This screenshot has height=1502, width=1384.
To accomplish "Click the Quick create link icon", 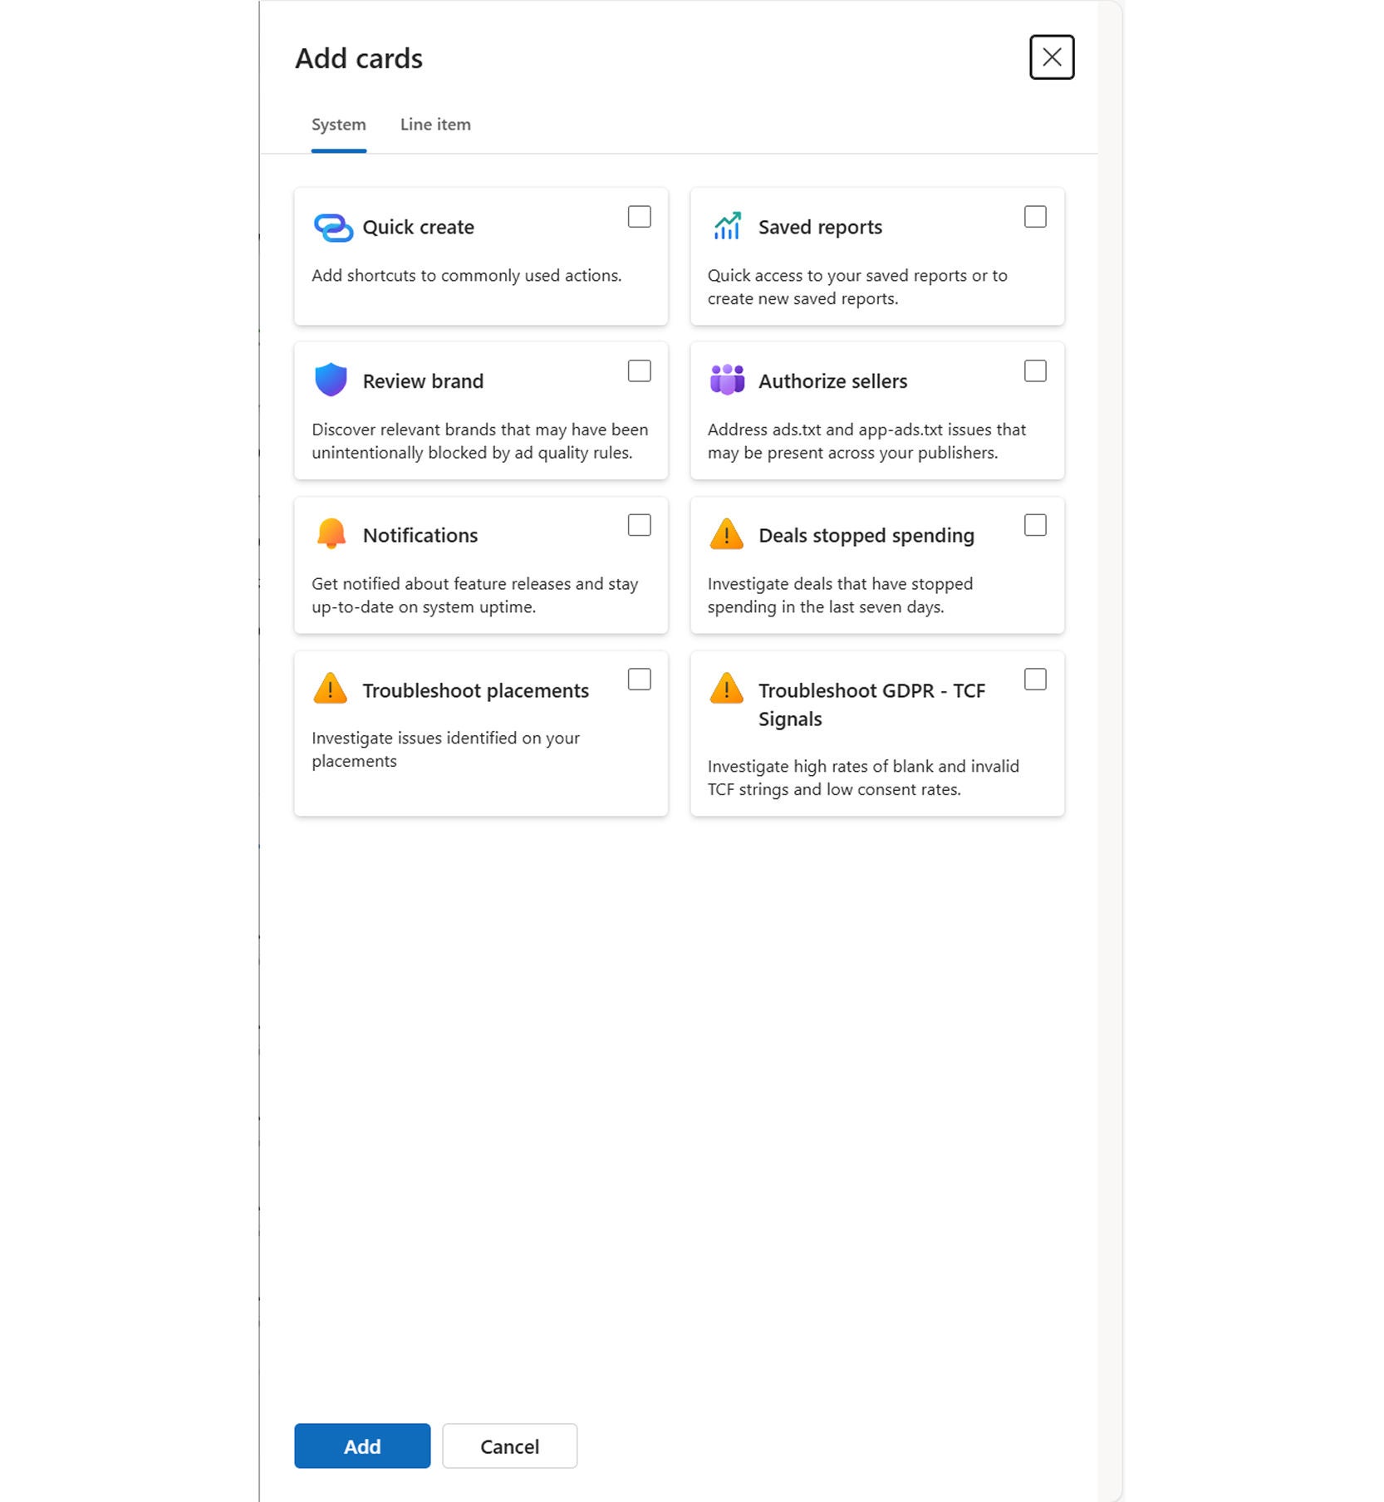I will click(331, 227).
